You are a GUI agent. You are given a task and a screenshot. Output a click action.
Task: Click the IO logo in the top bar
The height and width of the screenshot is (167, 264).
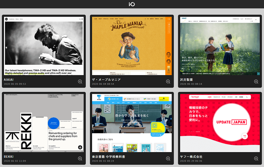point(132,4)
